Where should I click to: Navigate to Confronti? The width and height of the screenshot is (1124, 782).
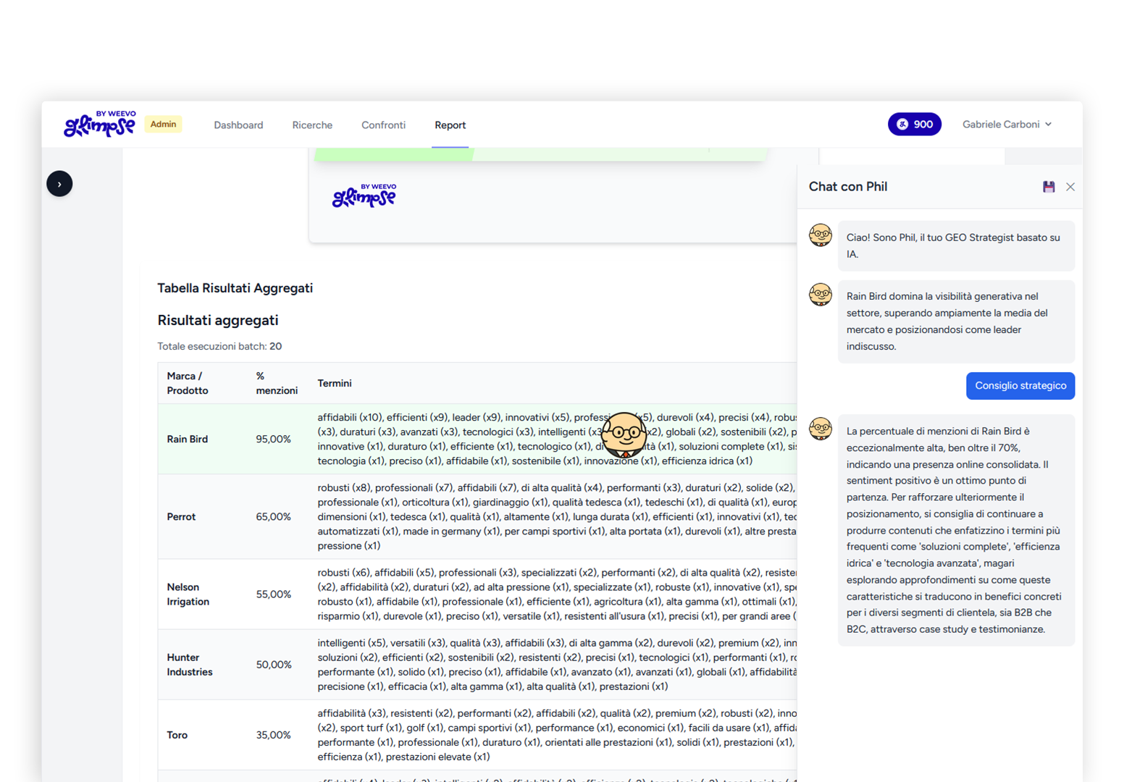(x=383, y=125)
